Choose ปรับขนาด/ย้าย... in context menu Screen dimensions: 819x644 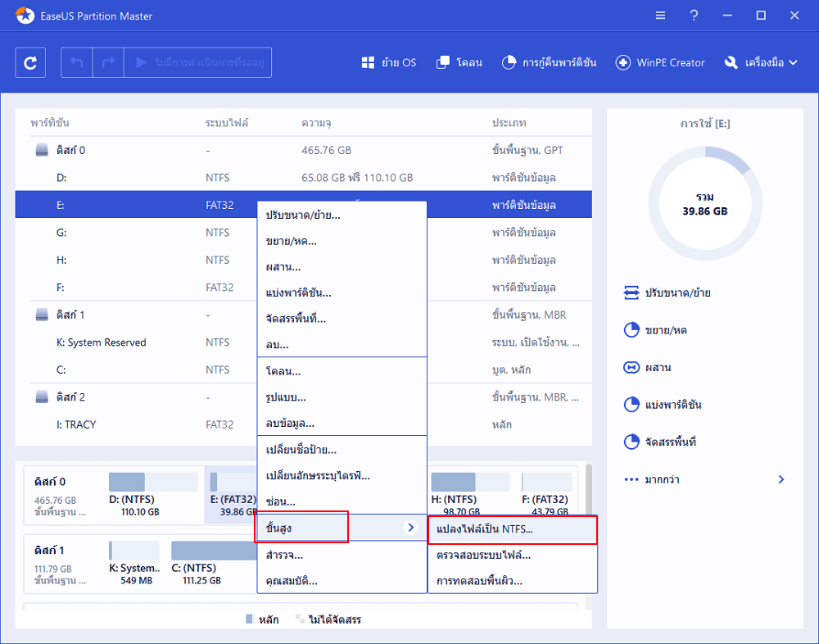[x=342, y=215]
